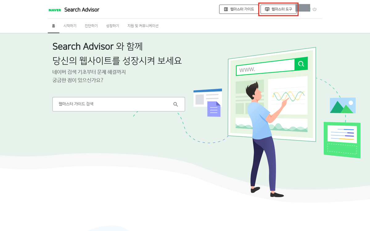Open the 지원 및 커뮤니케이션 tab
Viewport: 370px width, 231px height.
click(x=143, y=26)
